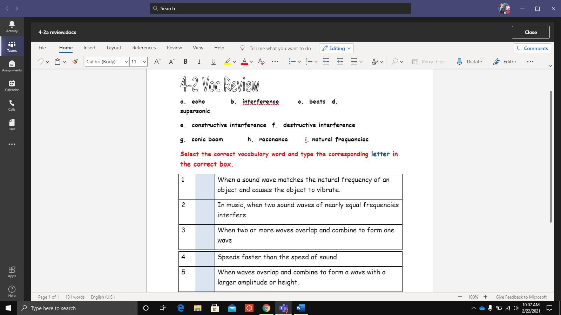The image size is (561, 315).
Task: Open Apps store in Teams sidebar
Action: point(12,272)
